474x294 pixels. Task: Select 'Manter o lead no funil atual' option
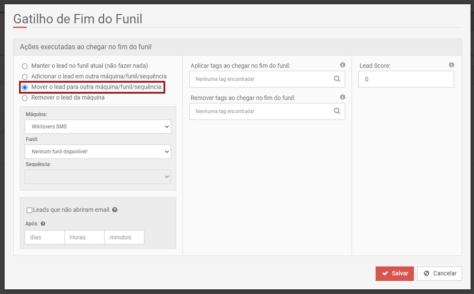pyautogui.click(x=25, y=66)
